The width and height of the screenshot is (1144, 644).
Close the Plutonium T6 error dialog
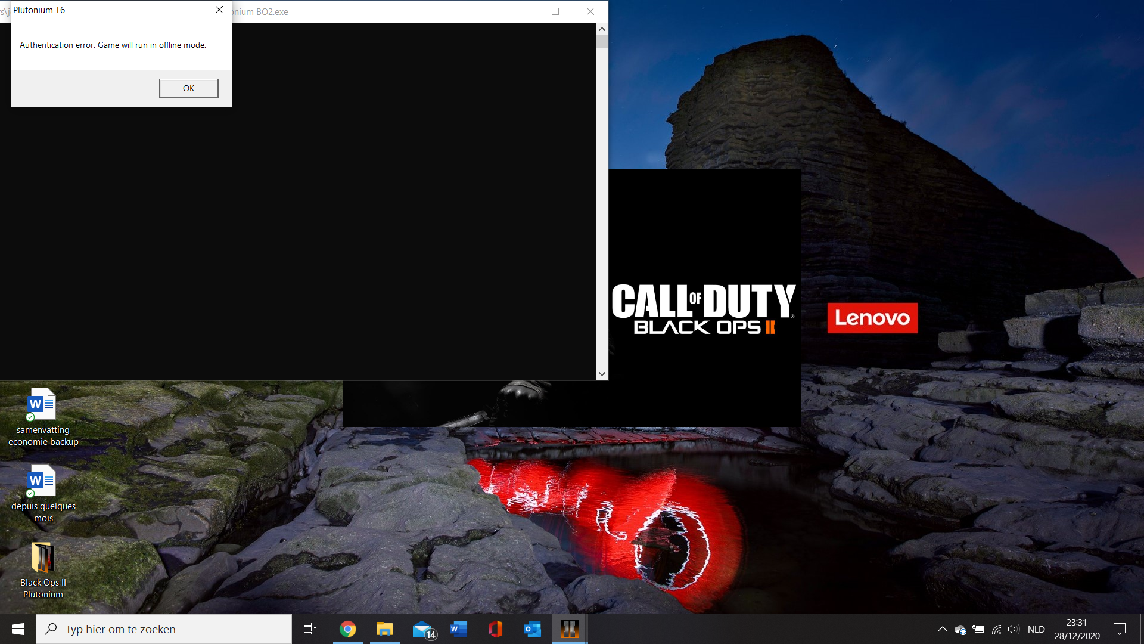[x=219, y=10]
